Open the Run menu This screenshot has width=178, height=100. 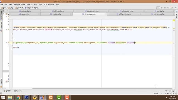tap(36, 4)
